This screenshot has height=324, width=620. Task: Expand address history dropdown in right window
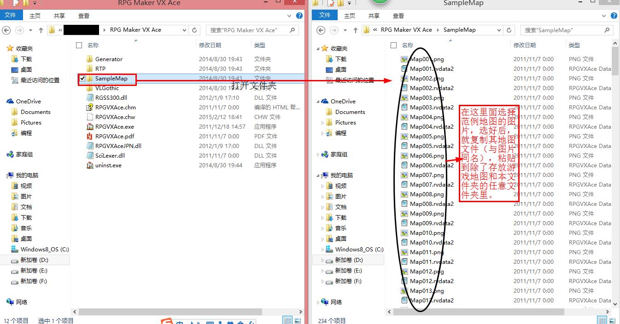pyautogui.click(x=499, y=30)
